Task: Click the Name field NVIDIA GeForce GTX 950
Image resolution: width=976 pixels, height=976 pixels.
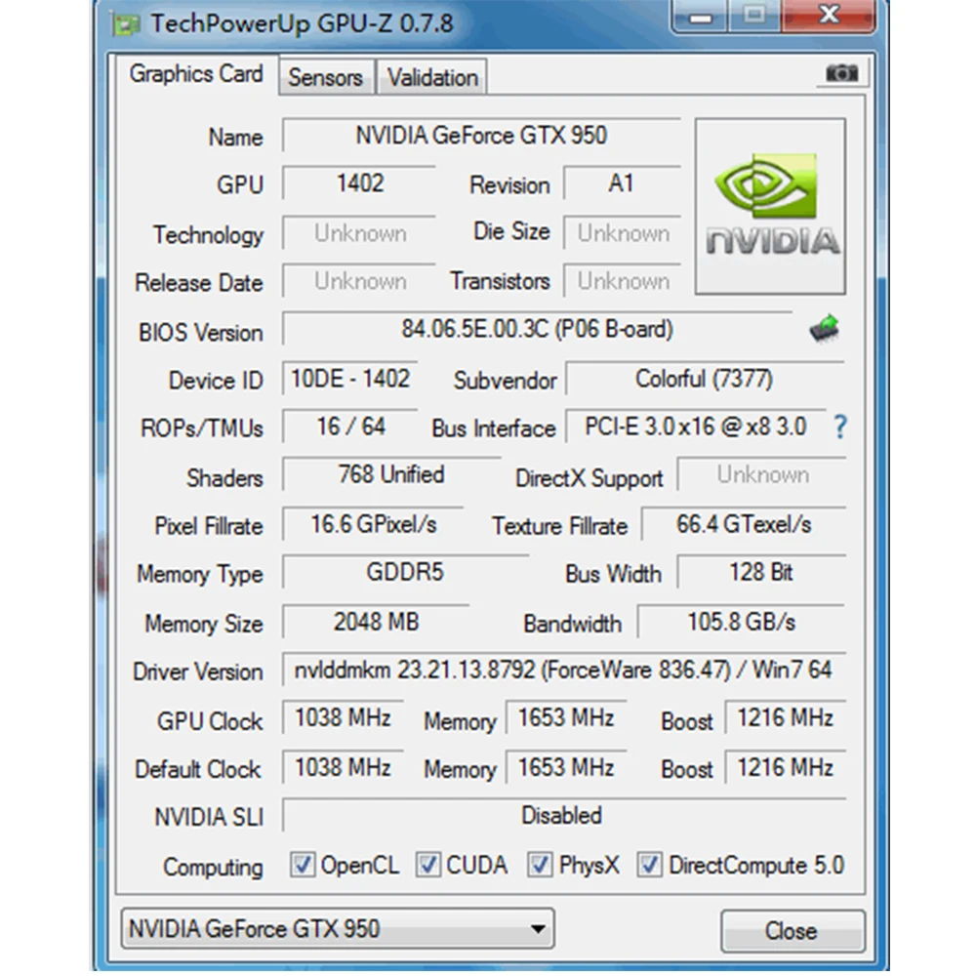Action: click(481, 135)
